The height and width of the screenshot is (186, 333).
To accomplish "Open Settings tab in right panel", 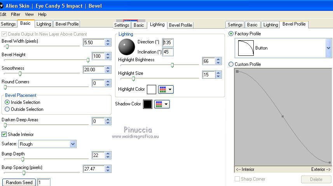I will click(235, 25).
